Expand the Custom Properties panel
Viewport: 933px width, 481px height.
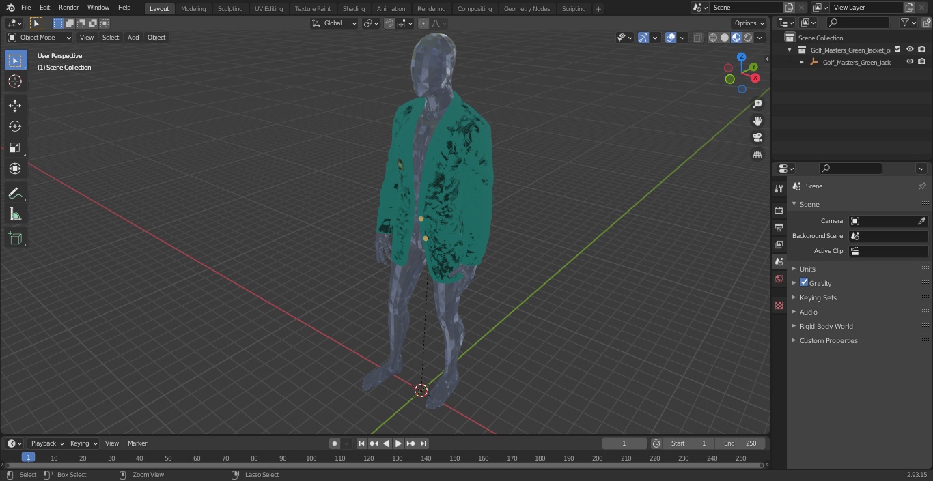(828, 340)
